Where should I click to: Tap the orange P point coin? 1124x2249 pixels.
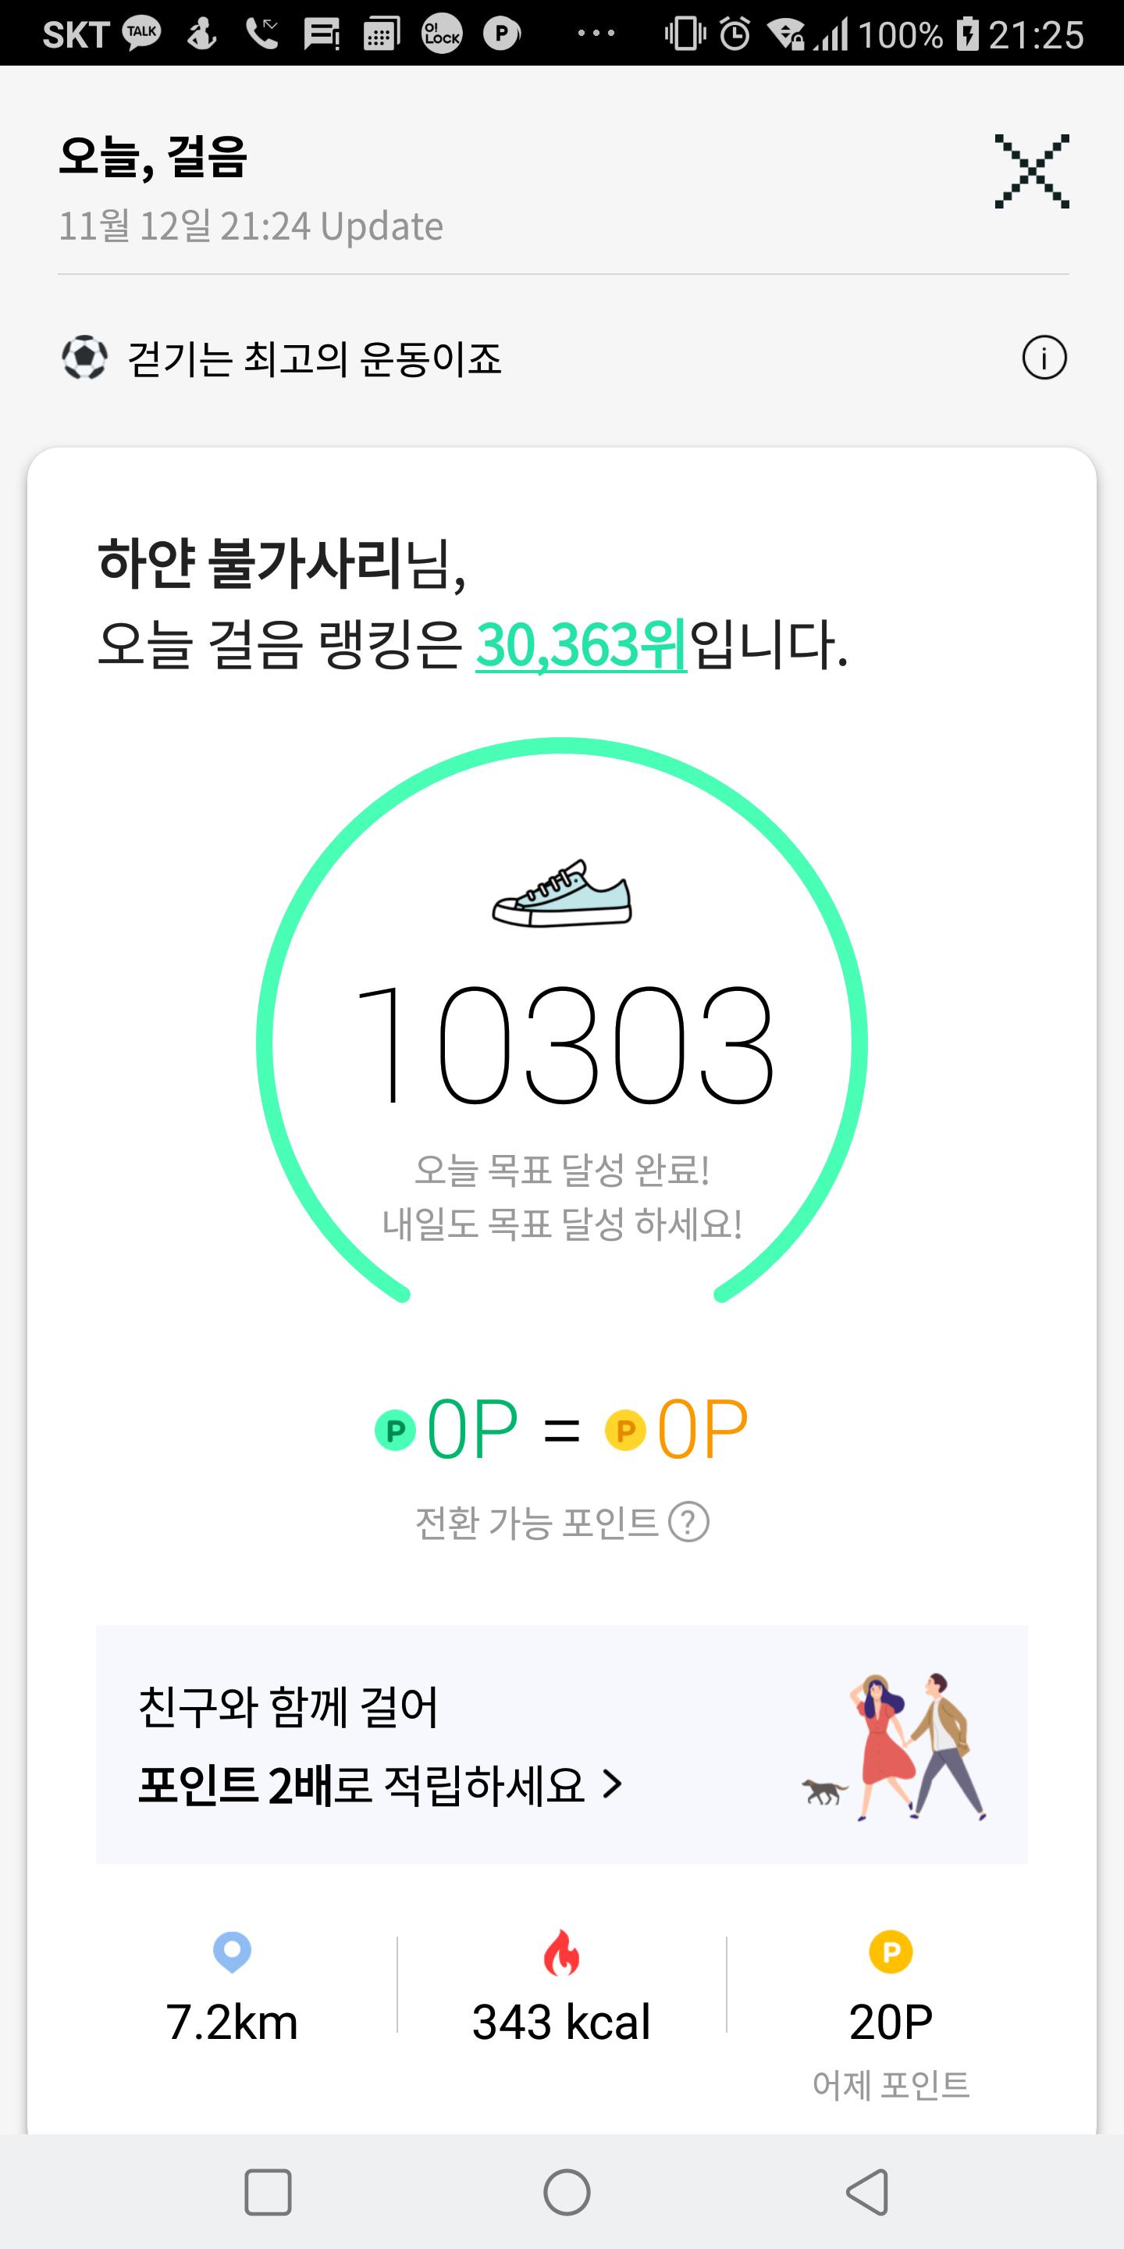626,1430
